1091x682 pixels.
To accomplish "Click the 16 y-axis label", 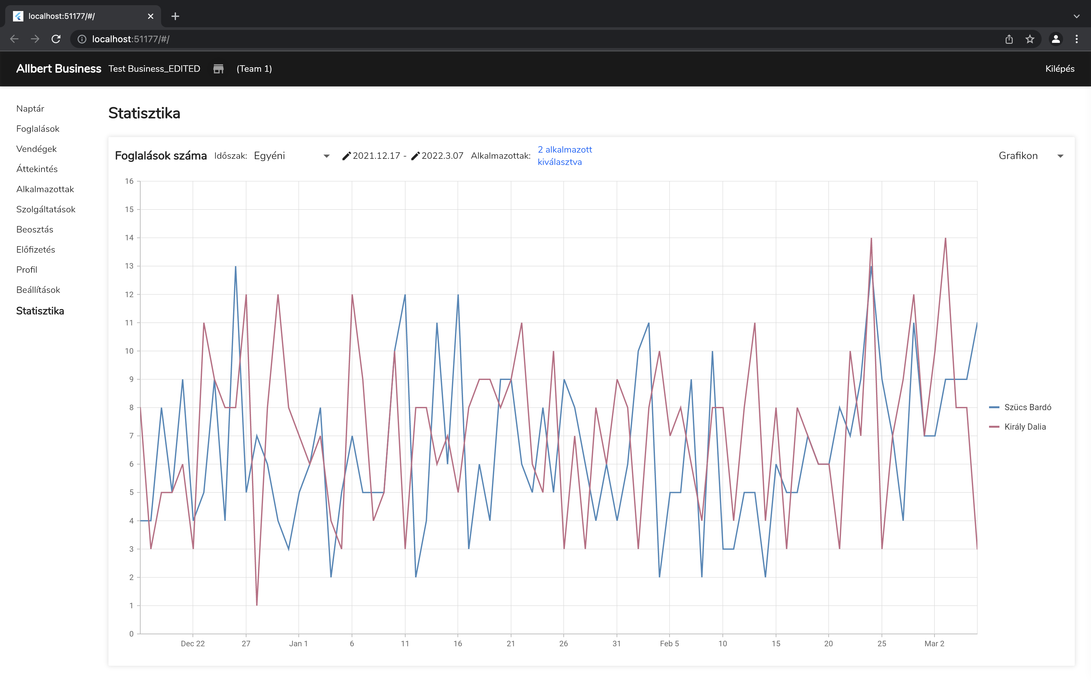I will (x=129, y=181).
